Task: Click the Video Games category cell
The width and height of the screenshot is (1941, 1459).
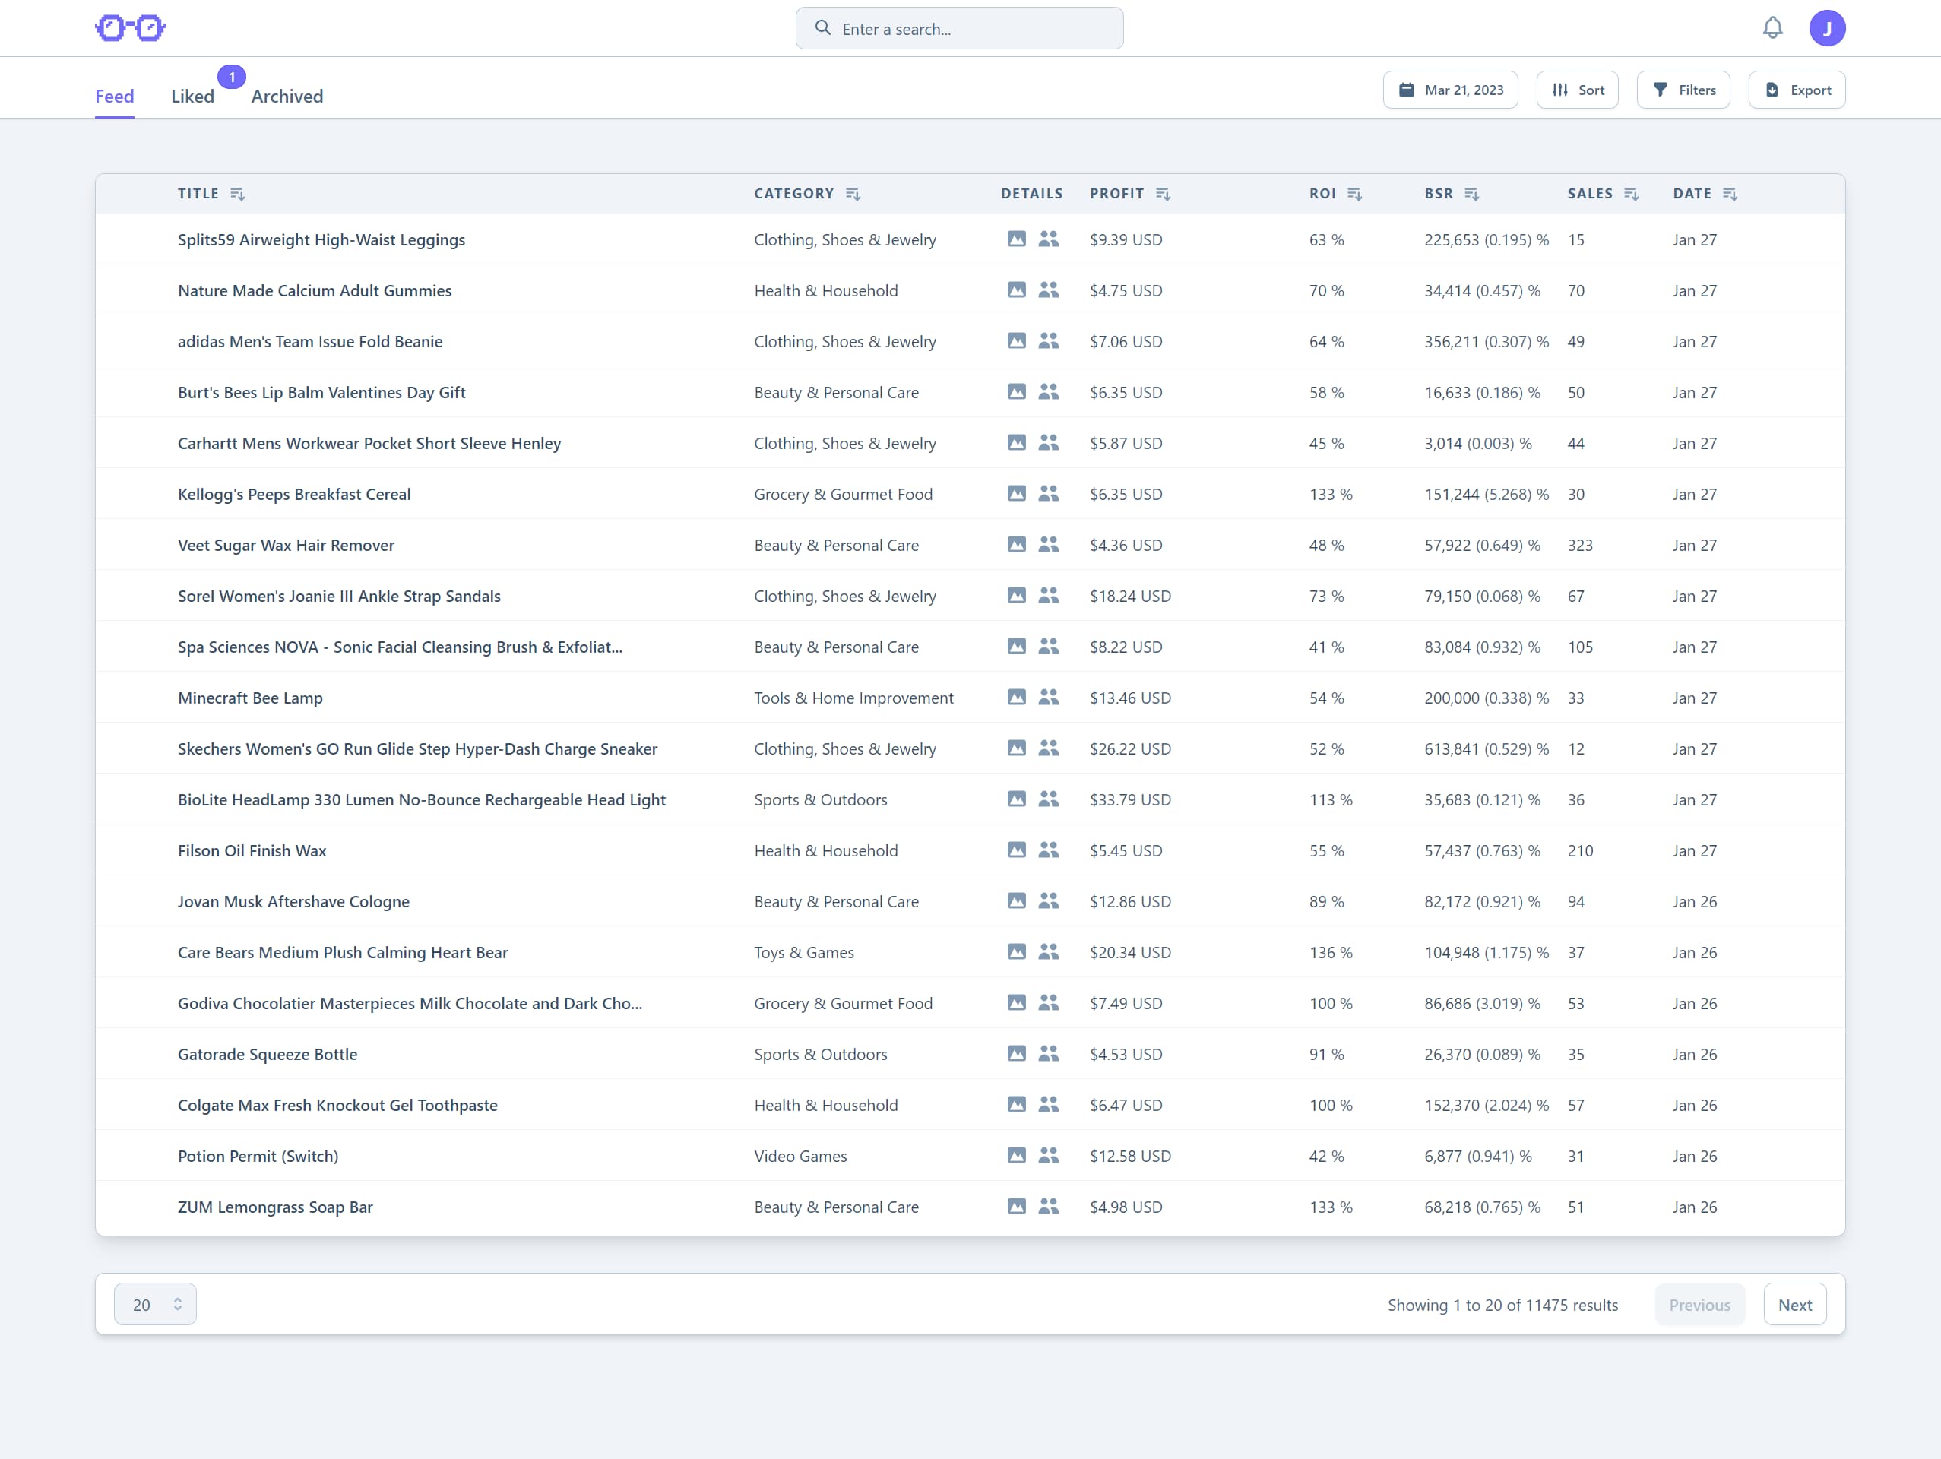Action: pyautogui.click(x=800, y=1156)
